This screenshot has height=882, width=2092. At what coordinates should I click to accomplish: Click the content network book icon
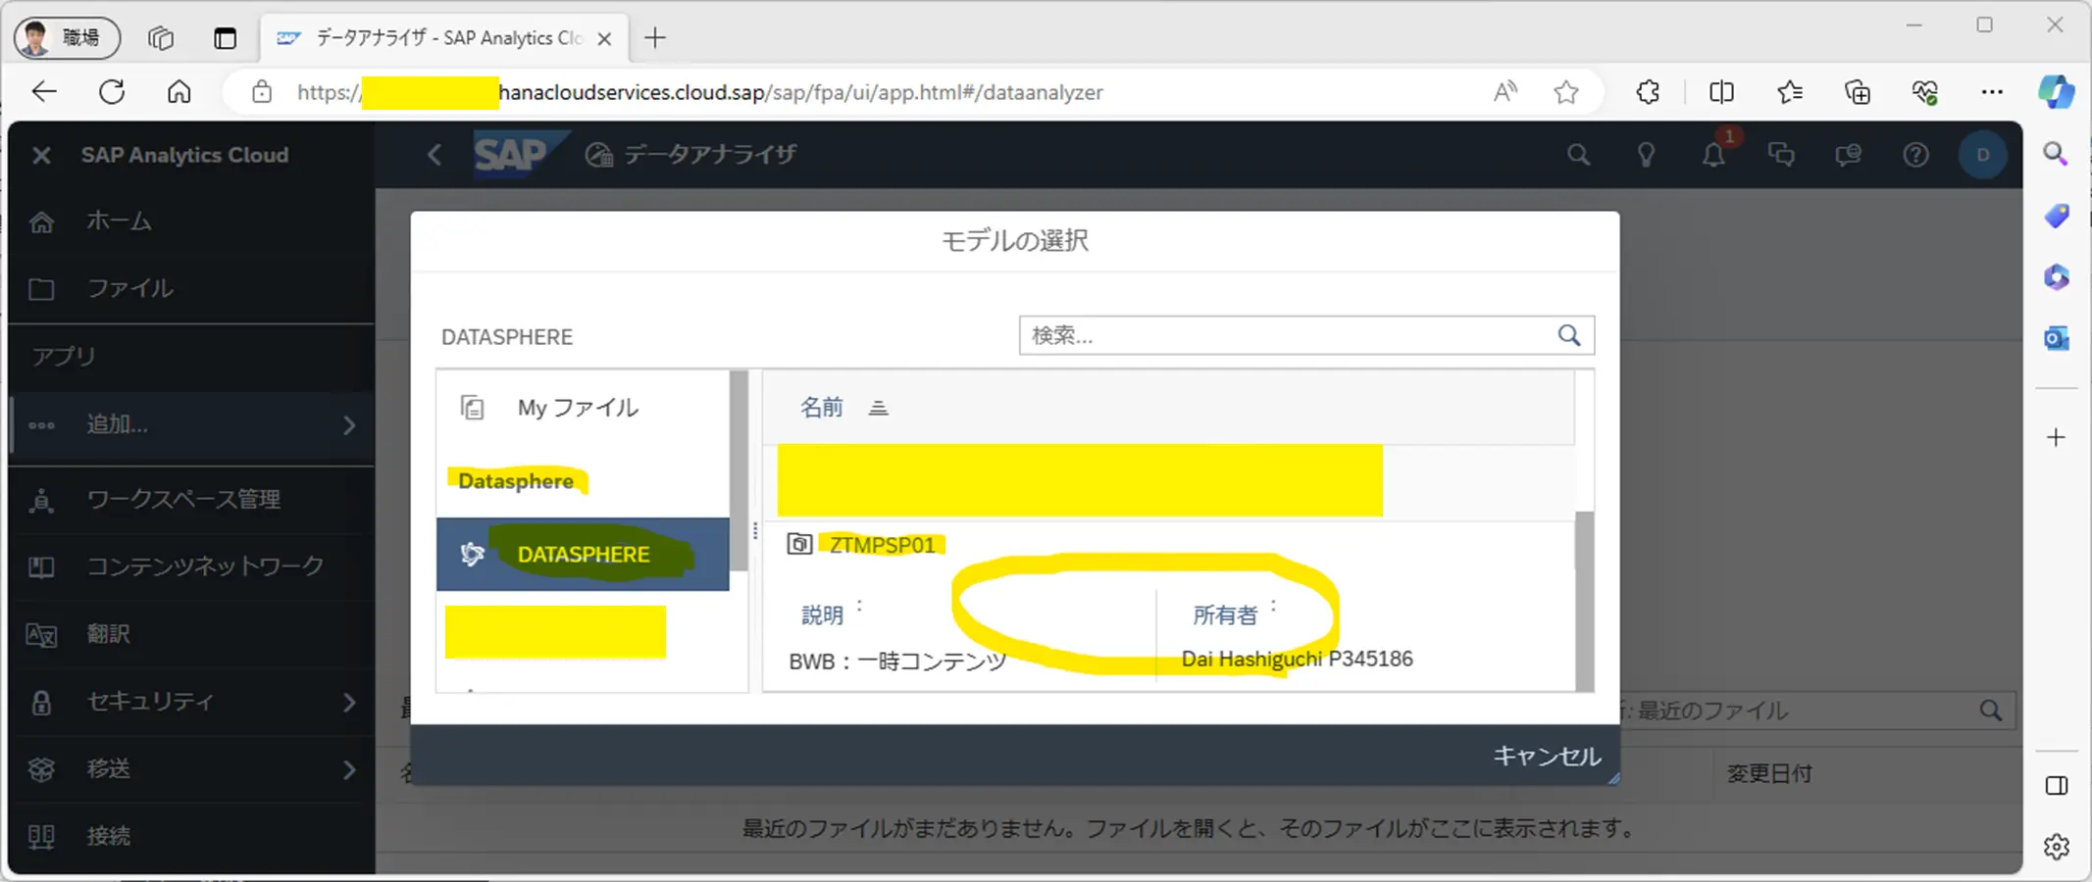41,567
